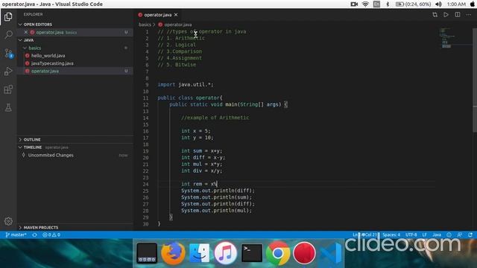477x268 pixels.
Task: Click the camera icon in the top bar
Action: (354, 4)
